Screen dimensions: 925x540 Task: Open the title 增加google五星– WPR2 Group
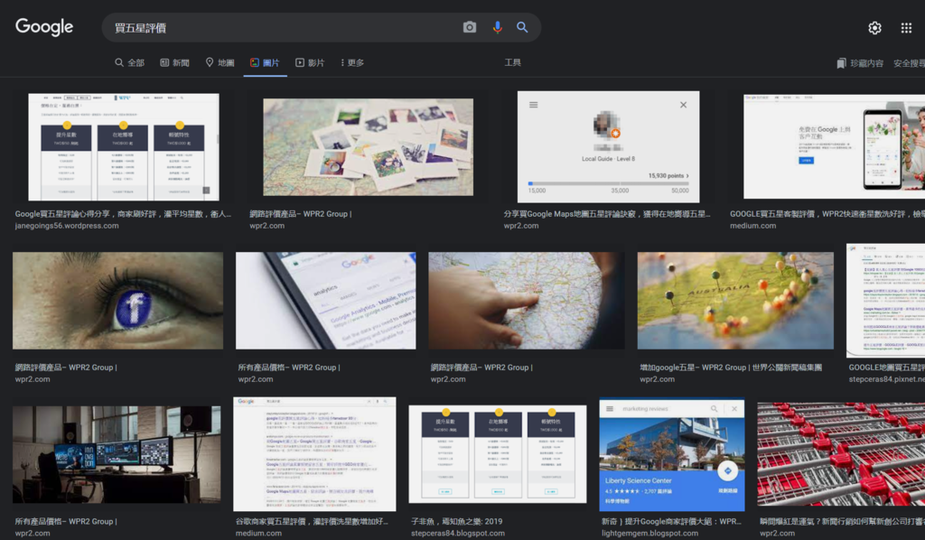tap(730, 368)
